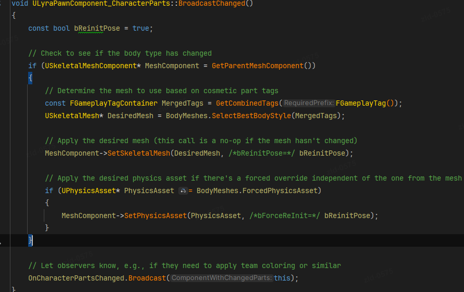The width and height of the screenshot is (464, 292).
Task: Click the 'true' literal value
Action: coord(141,29)
